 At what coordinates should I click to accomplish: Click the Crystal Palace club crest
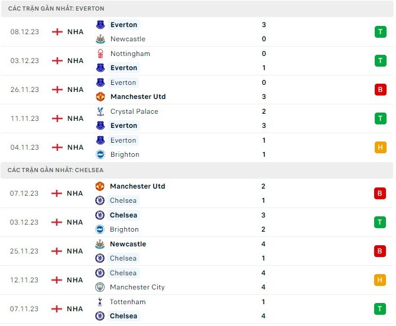point(100,111)
